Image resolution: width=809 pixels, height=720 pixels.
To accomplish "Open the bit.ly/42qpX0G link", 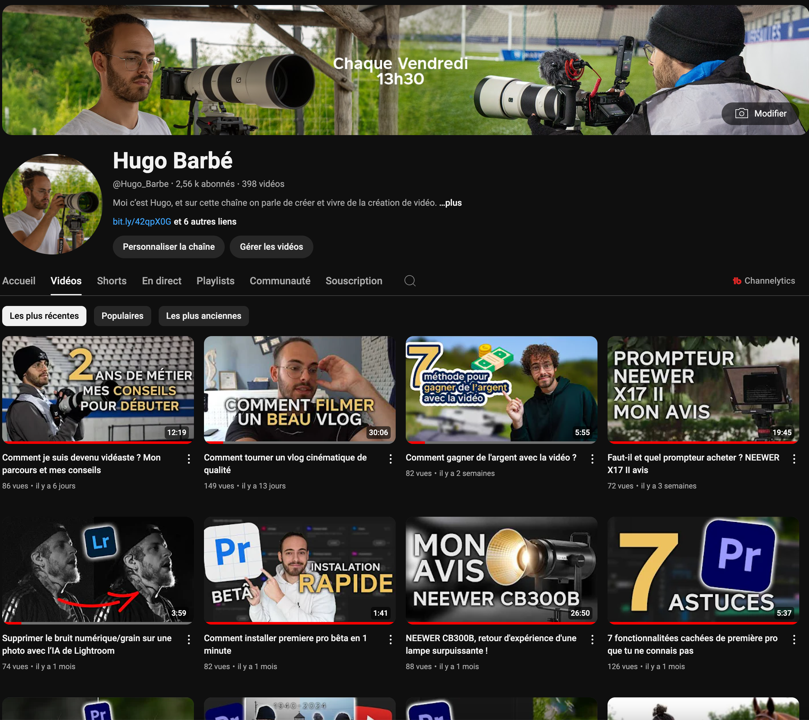I will 142,221.
